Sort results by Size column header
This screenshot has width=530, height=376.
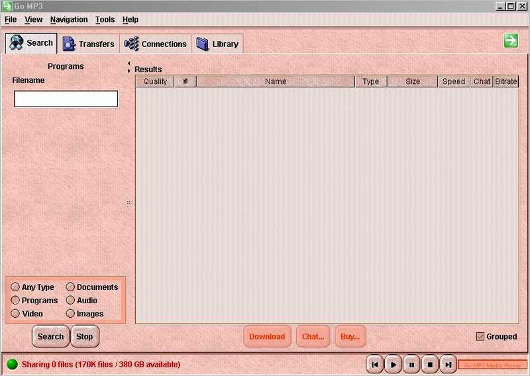click(x=413, y=81)
